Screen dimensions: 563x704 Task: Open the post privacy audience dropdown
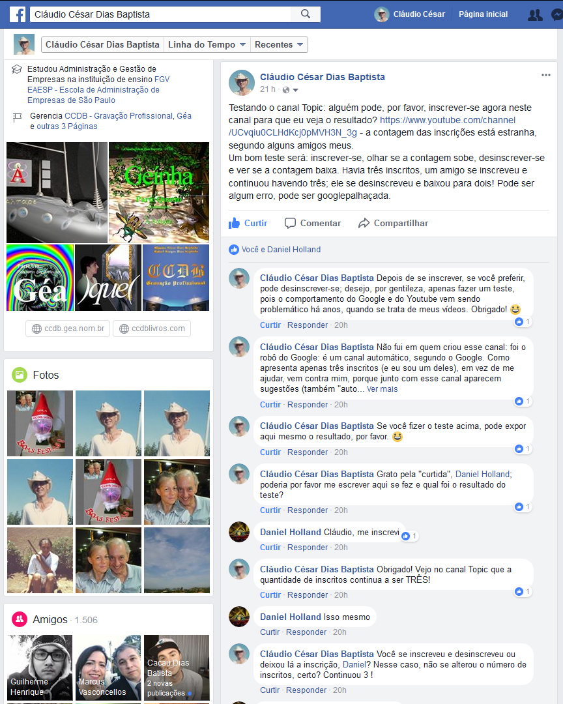[290, 90]
